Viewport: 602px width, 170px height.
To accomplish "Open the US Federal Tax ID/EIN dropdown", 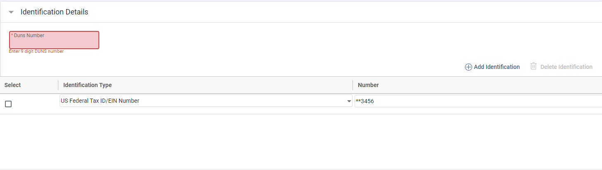I will tap(203, 101).
